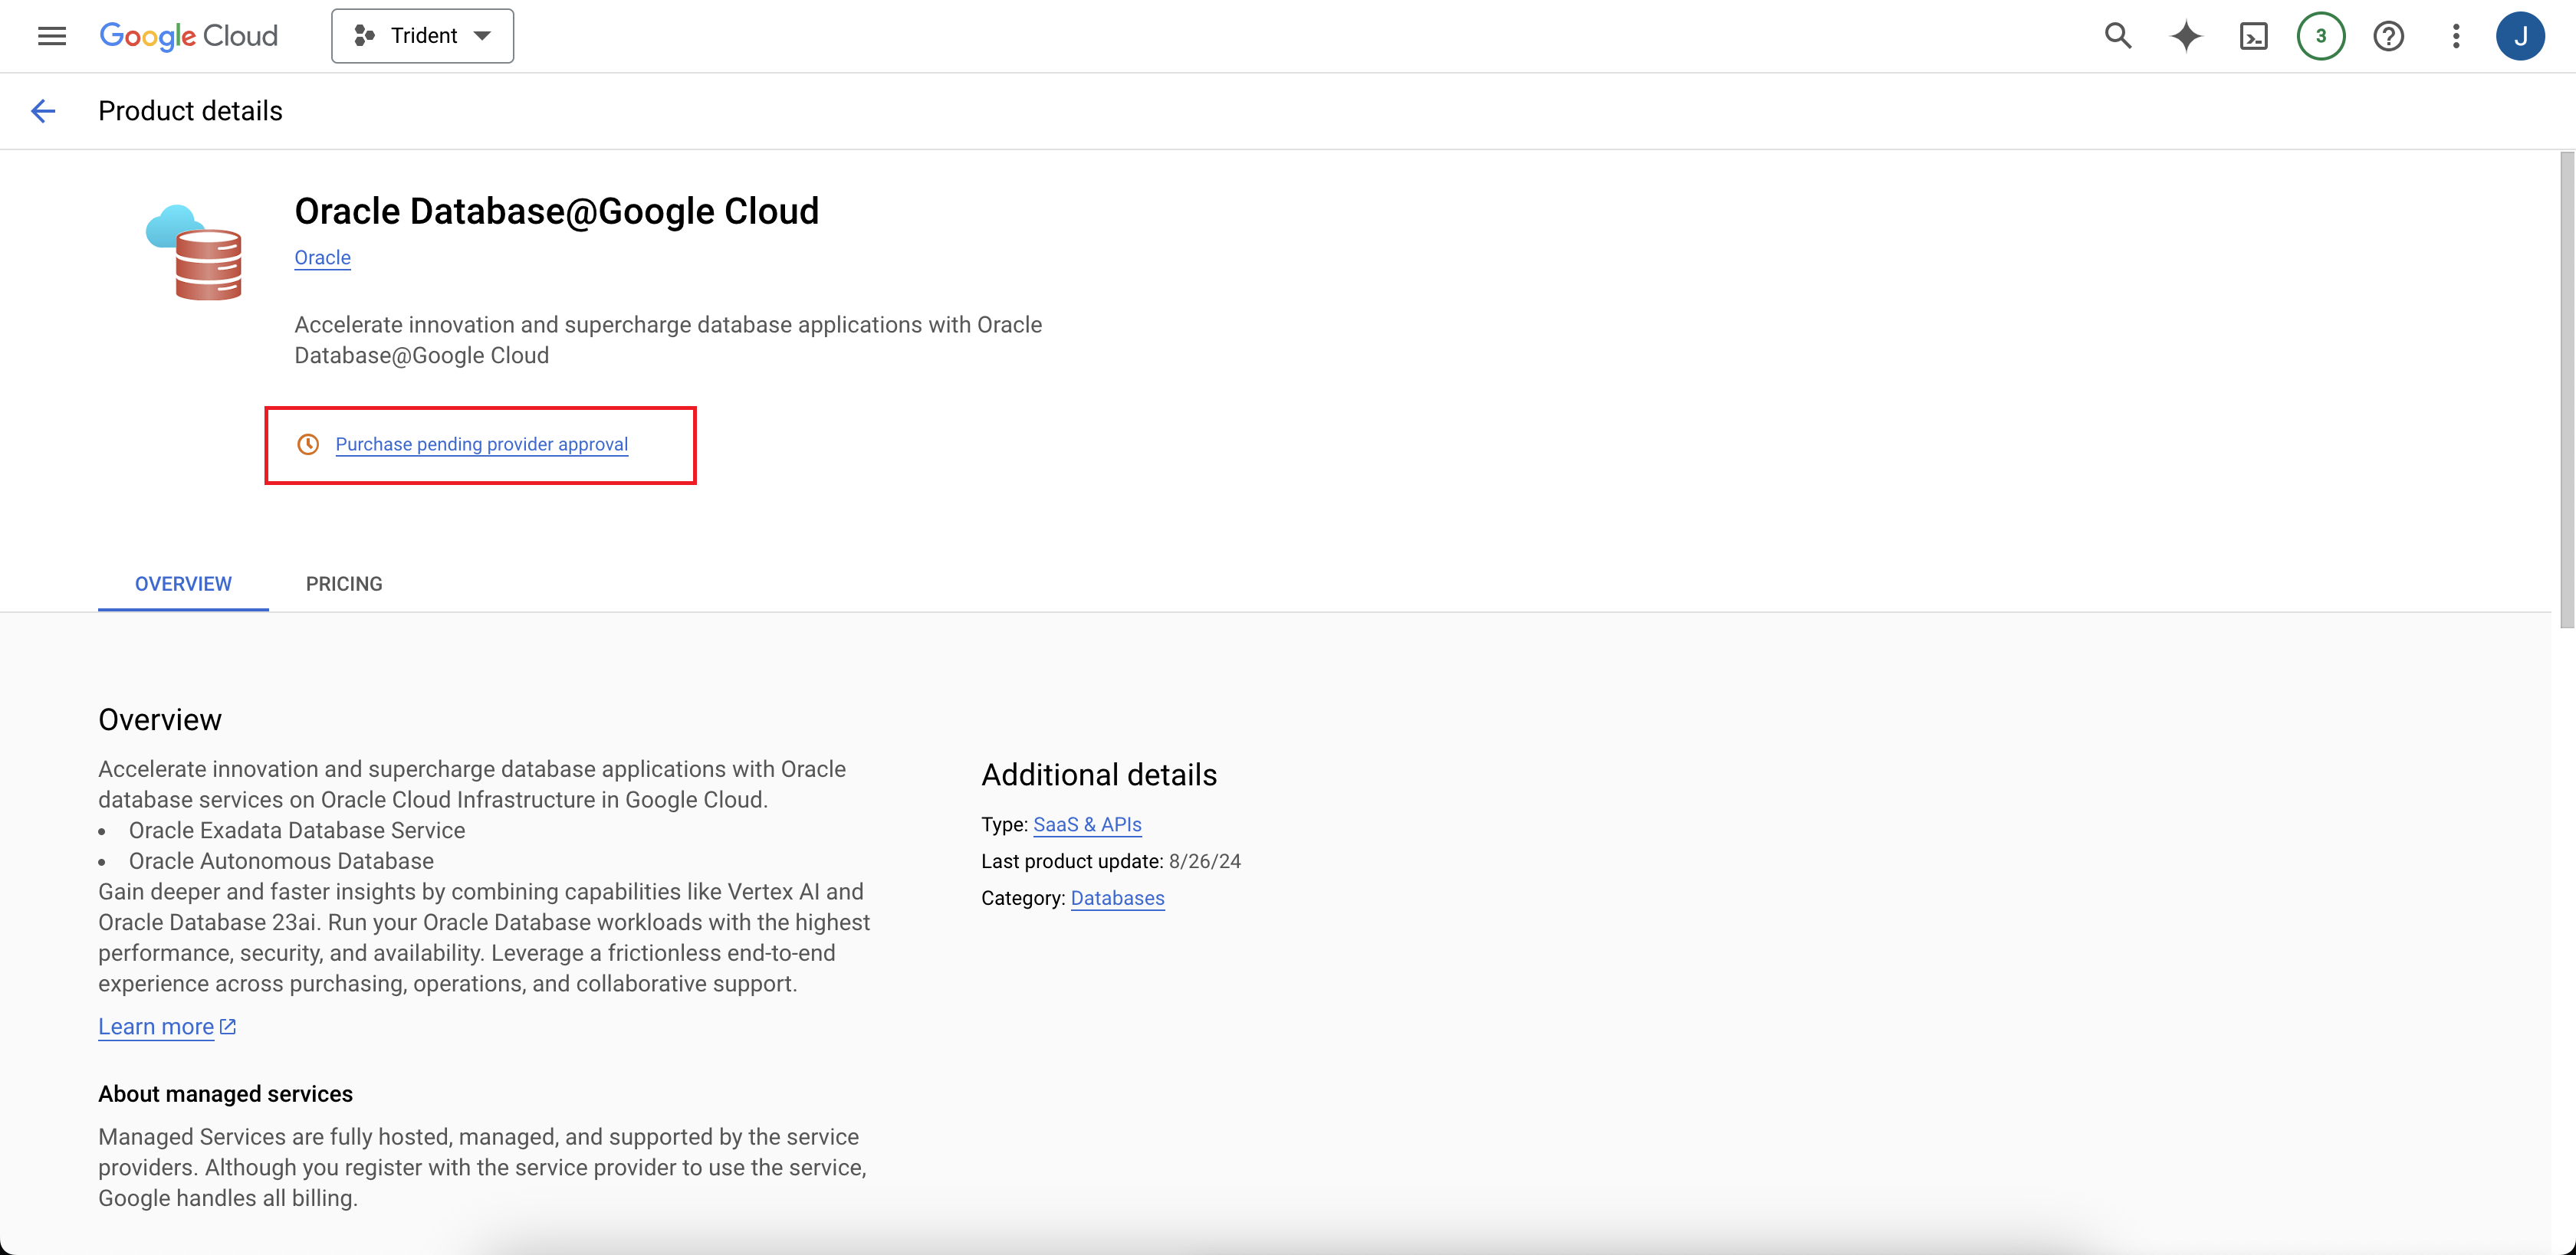Go back using the arrow near Product details

coord(43,111)
